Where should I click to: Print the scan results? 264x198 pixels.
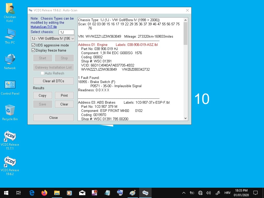pos(64,95)
